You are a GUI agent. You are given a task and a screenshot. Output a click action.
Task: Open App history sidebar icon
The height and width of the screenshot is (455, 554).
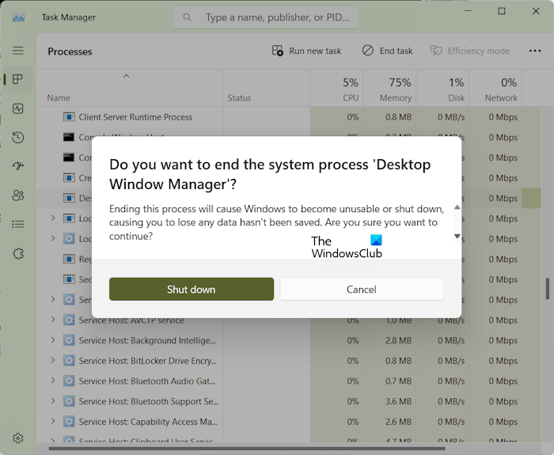(18, 138)
